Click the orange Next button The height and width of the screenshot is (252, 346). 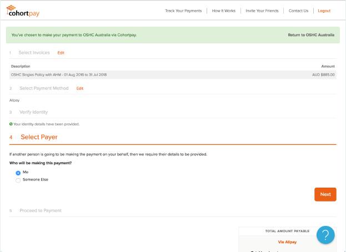325,194
